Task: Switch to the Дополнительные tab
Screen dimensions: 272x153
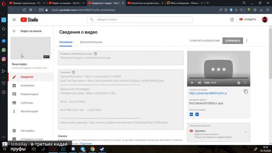Action: tap(91, 42)
